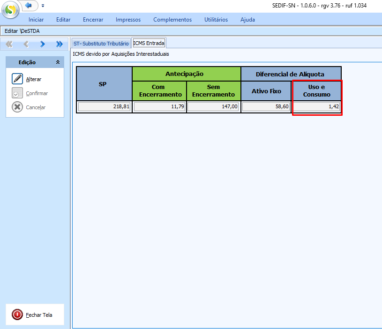Click the Alterar pencil icon
382x329 pixels.
tap(17, 79)
